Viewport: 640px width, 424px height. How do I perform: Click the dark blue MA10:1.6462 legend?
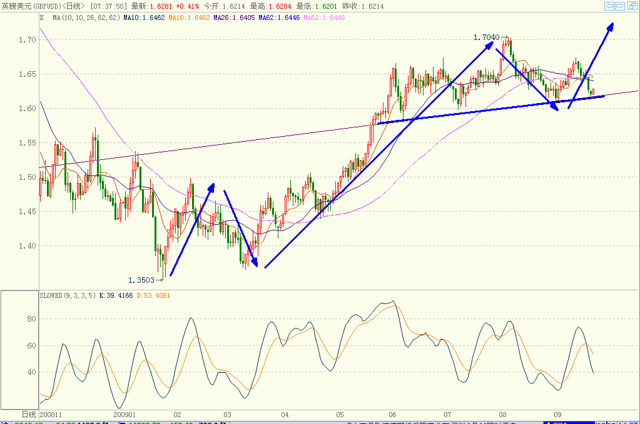point(144,17)
